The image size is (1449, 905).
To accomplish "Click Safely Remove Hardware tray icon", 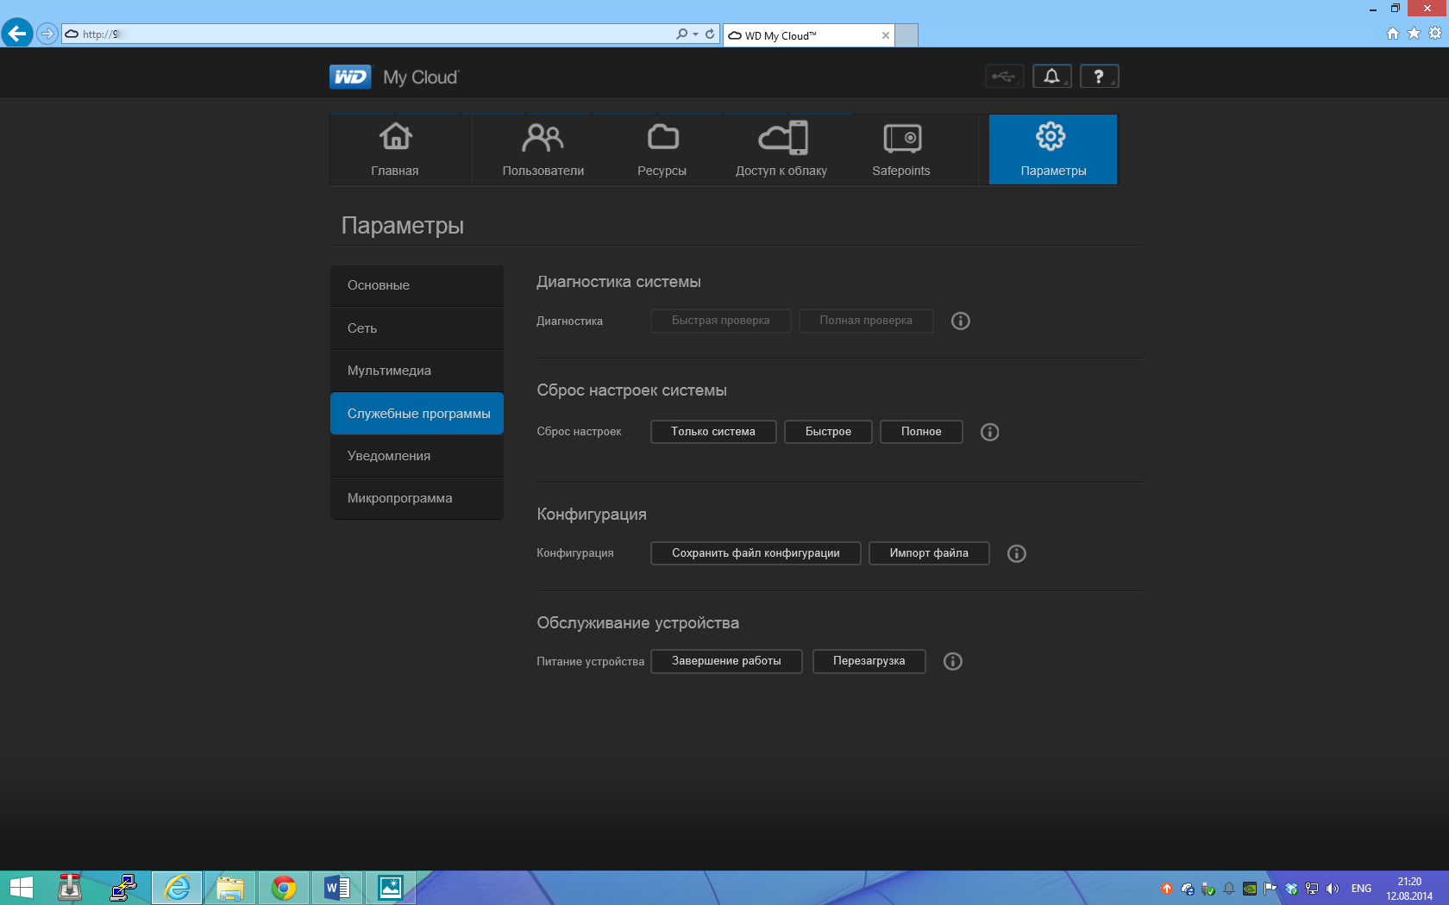I will coord(1208,889).
